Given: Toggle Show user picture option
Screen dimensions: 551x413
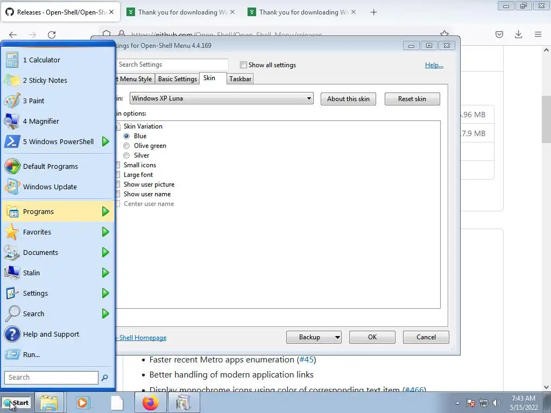Looking at the screenshot, I should click(118, 184).
